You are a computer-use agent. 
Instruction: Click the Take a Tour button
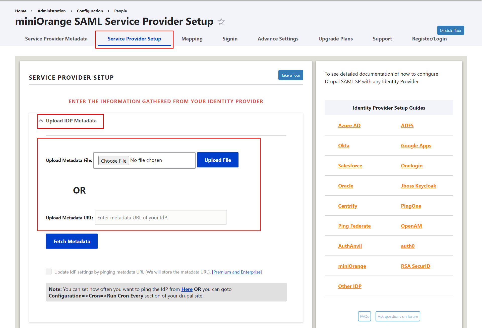291,75
